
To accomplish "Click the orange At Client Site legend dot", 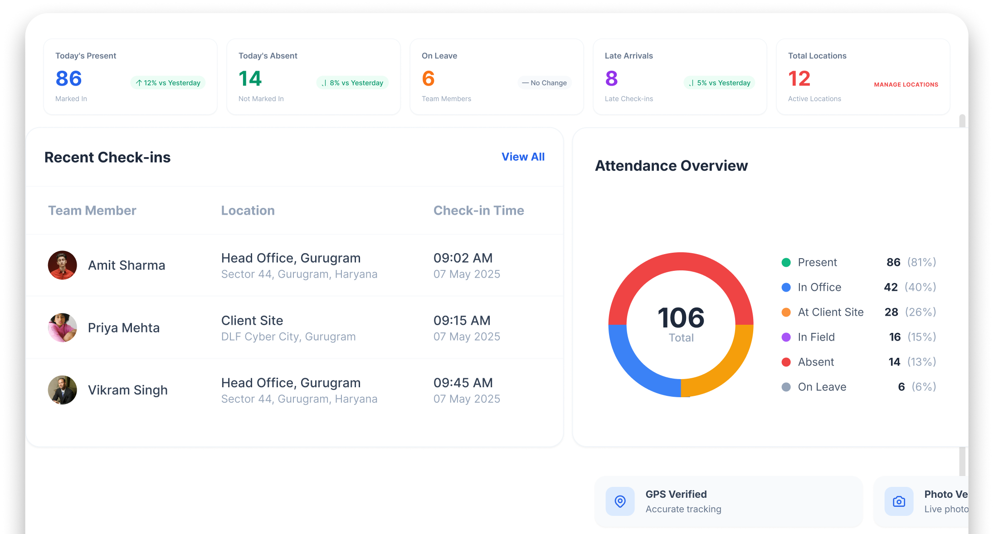I will click(786, 312).
